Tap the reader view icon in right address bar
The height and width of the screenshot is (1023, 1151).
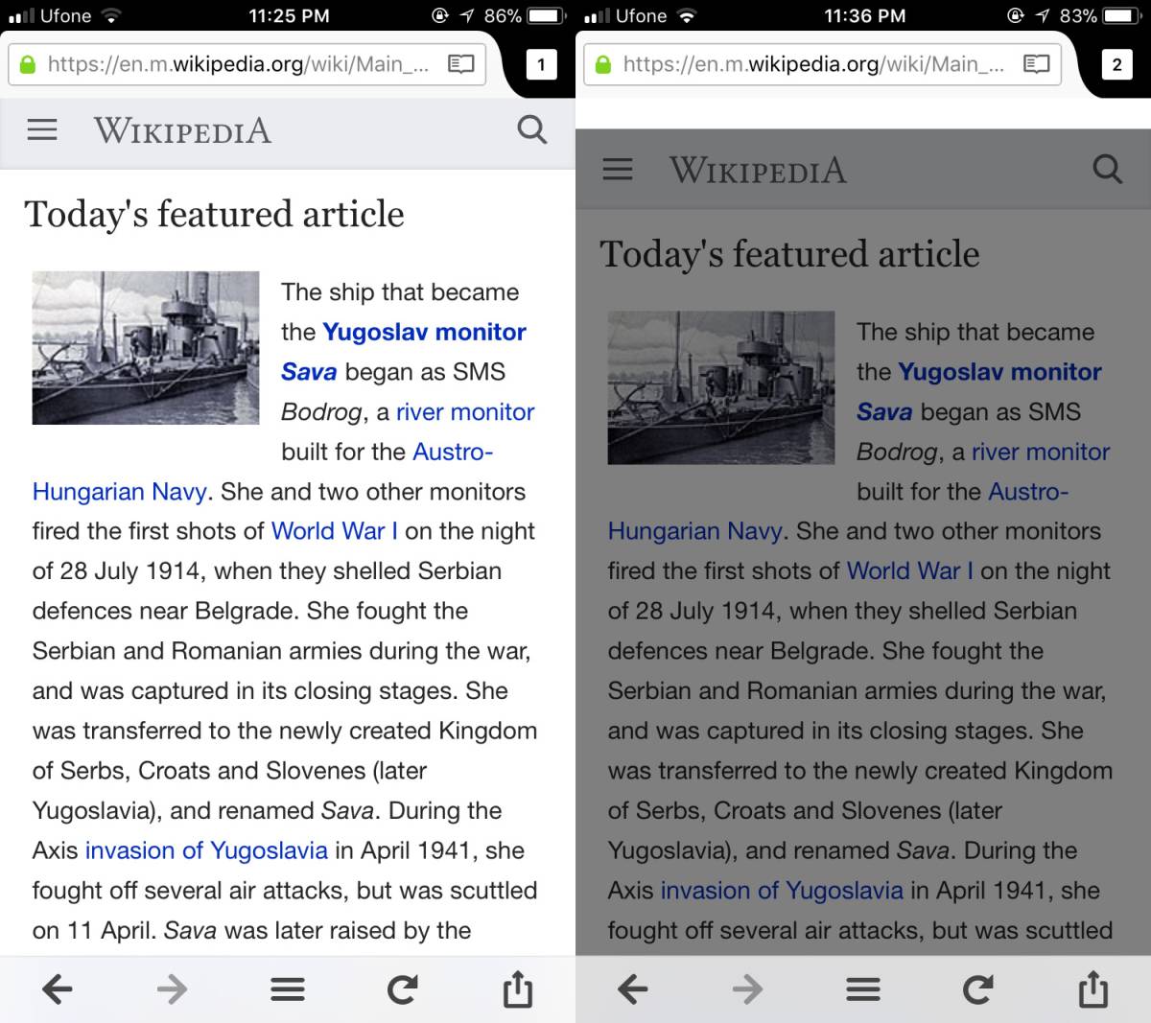click(x=1037, y=64)
